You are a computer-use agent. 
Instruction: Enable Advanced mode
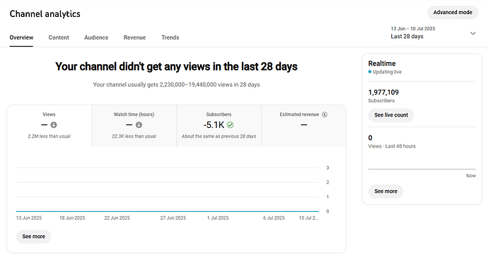453,13
